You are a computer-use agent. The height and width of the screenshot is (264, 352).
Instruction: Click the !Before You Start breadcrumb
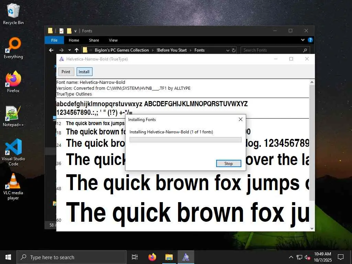(x=172, y=50)
